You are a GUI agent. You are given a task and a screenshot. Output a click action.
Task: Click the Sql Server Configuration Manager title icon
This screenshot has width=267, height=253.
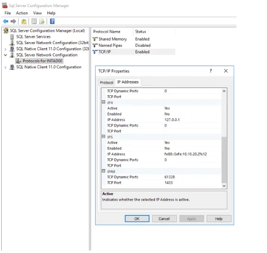point(5,5)
